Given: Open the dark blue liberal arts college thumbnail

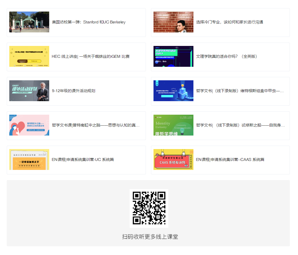Looking at the screenshot, I should 173,56.
